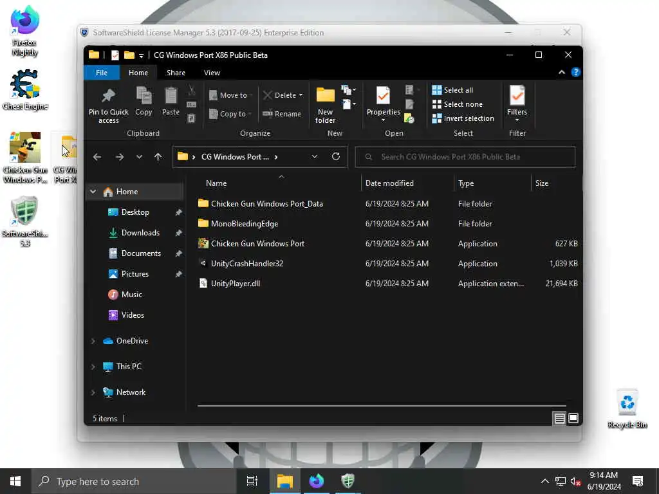Select UnityCrashHandler32 file icon
This screenshot has height=494, width=659.
tap(203, 263)
